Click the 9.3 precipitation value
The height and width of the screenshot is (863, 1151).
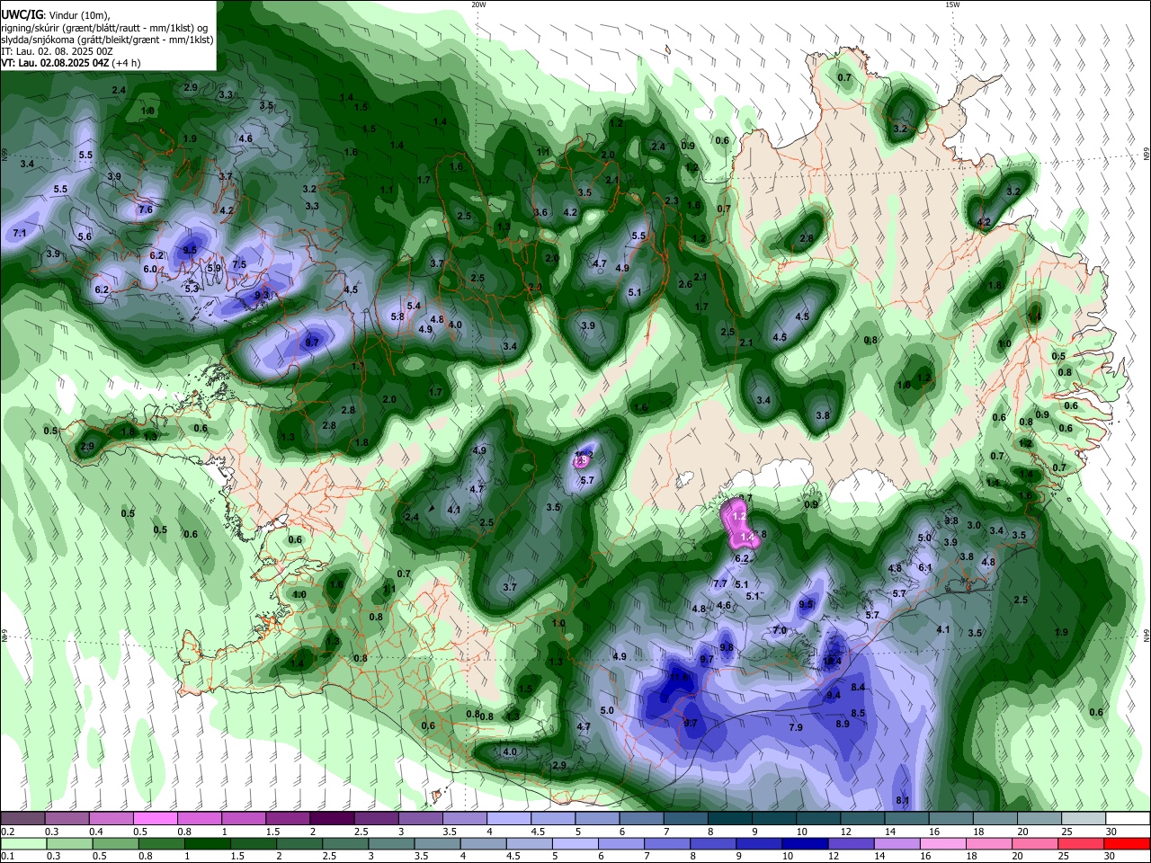tap(262, 295)
